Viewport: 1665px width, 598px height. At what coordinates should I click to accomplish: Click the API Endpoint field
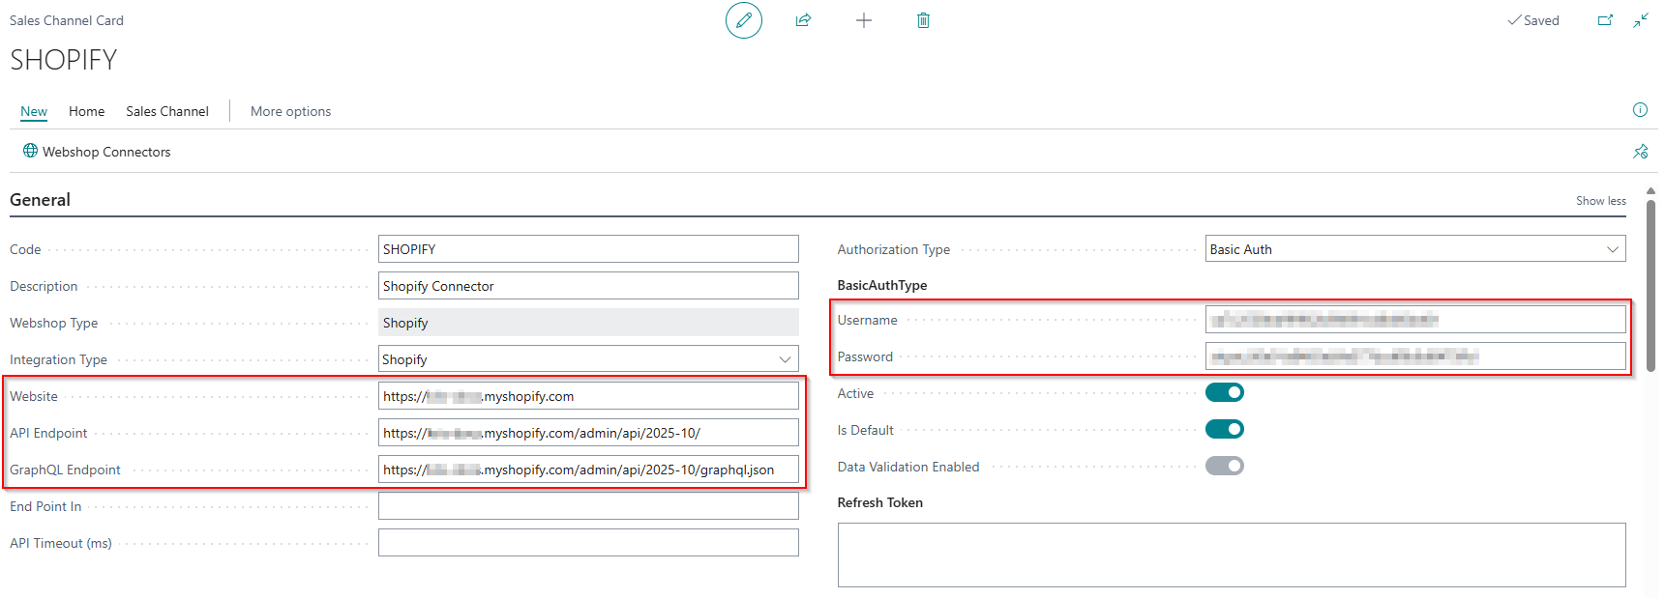click(588, 433)
